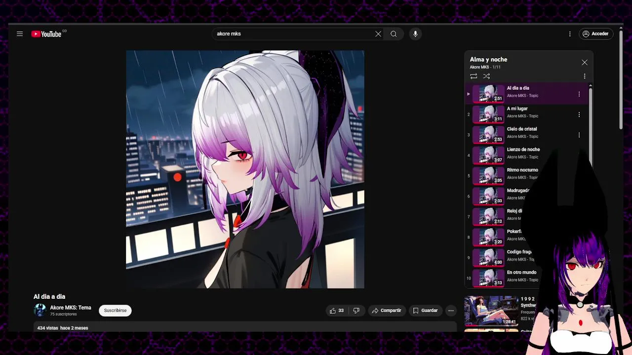Clear the search box text

378,34
